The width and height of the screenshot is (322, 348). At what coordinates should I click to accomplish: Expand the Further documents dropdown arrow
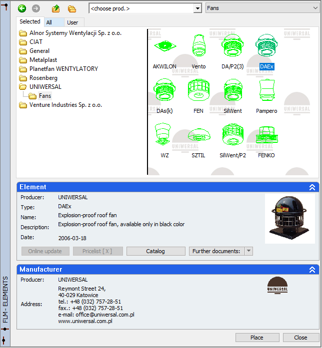click(249, 251)
